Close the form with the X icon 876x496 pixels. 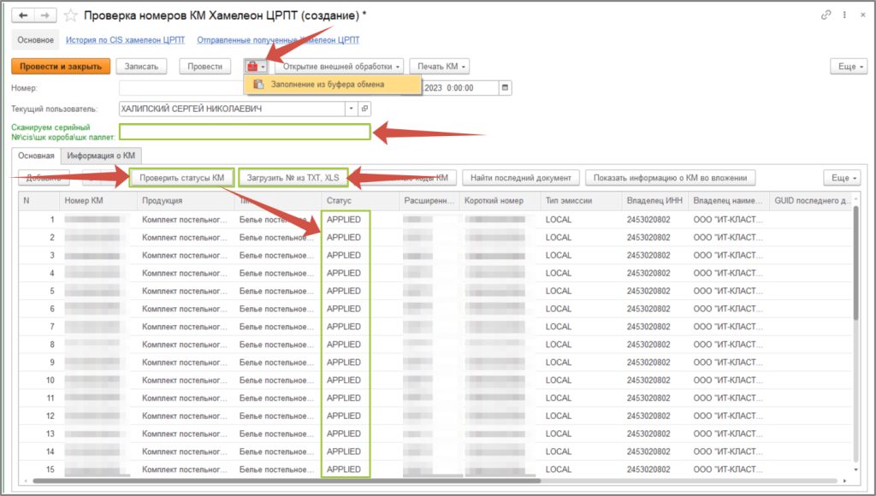863,15
